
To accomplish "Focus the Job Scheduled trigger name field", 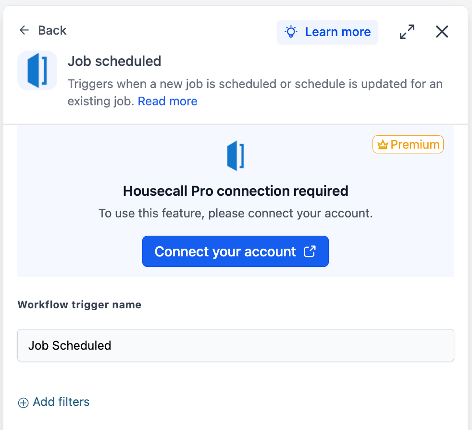I will click(x=236, y=345).
